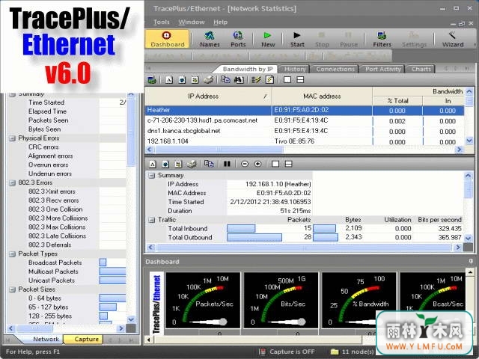The height and width of the screenshot is (359, 479).
Task: Click the horizontal scrollbar under IP table
Action: [305, 150]
